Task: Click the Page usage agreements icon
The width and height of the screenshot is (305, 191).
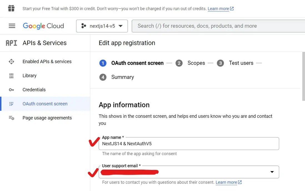Action: (x=11, y=118)
